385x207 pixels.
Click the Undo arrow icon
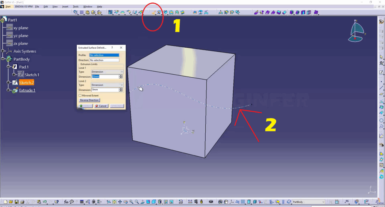pos(45,202)
